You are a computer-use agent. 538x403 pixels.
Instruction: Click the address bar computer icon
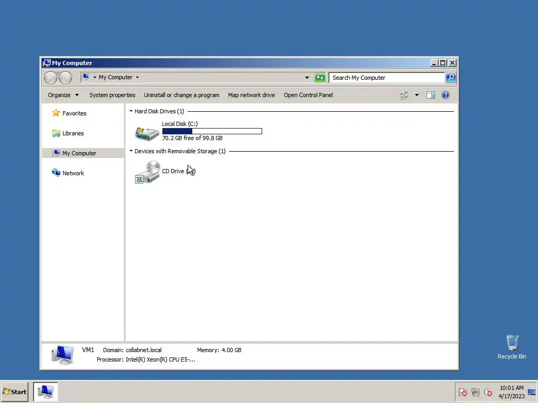[86, 77]
